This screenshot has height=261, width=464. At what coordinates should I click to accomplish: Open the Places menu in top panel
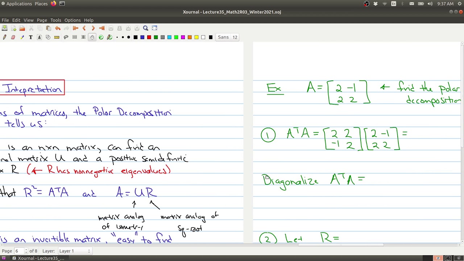41,4
